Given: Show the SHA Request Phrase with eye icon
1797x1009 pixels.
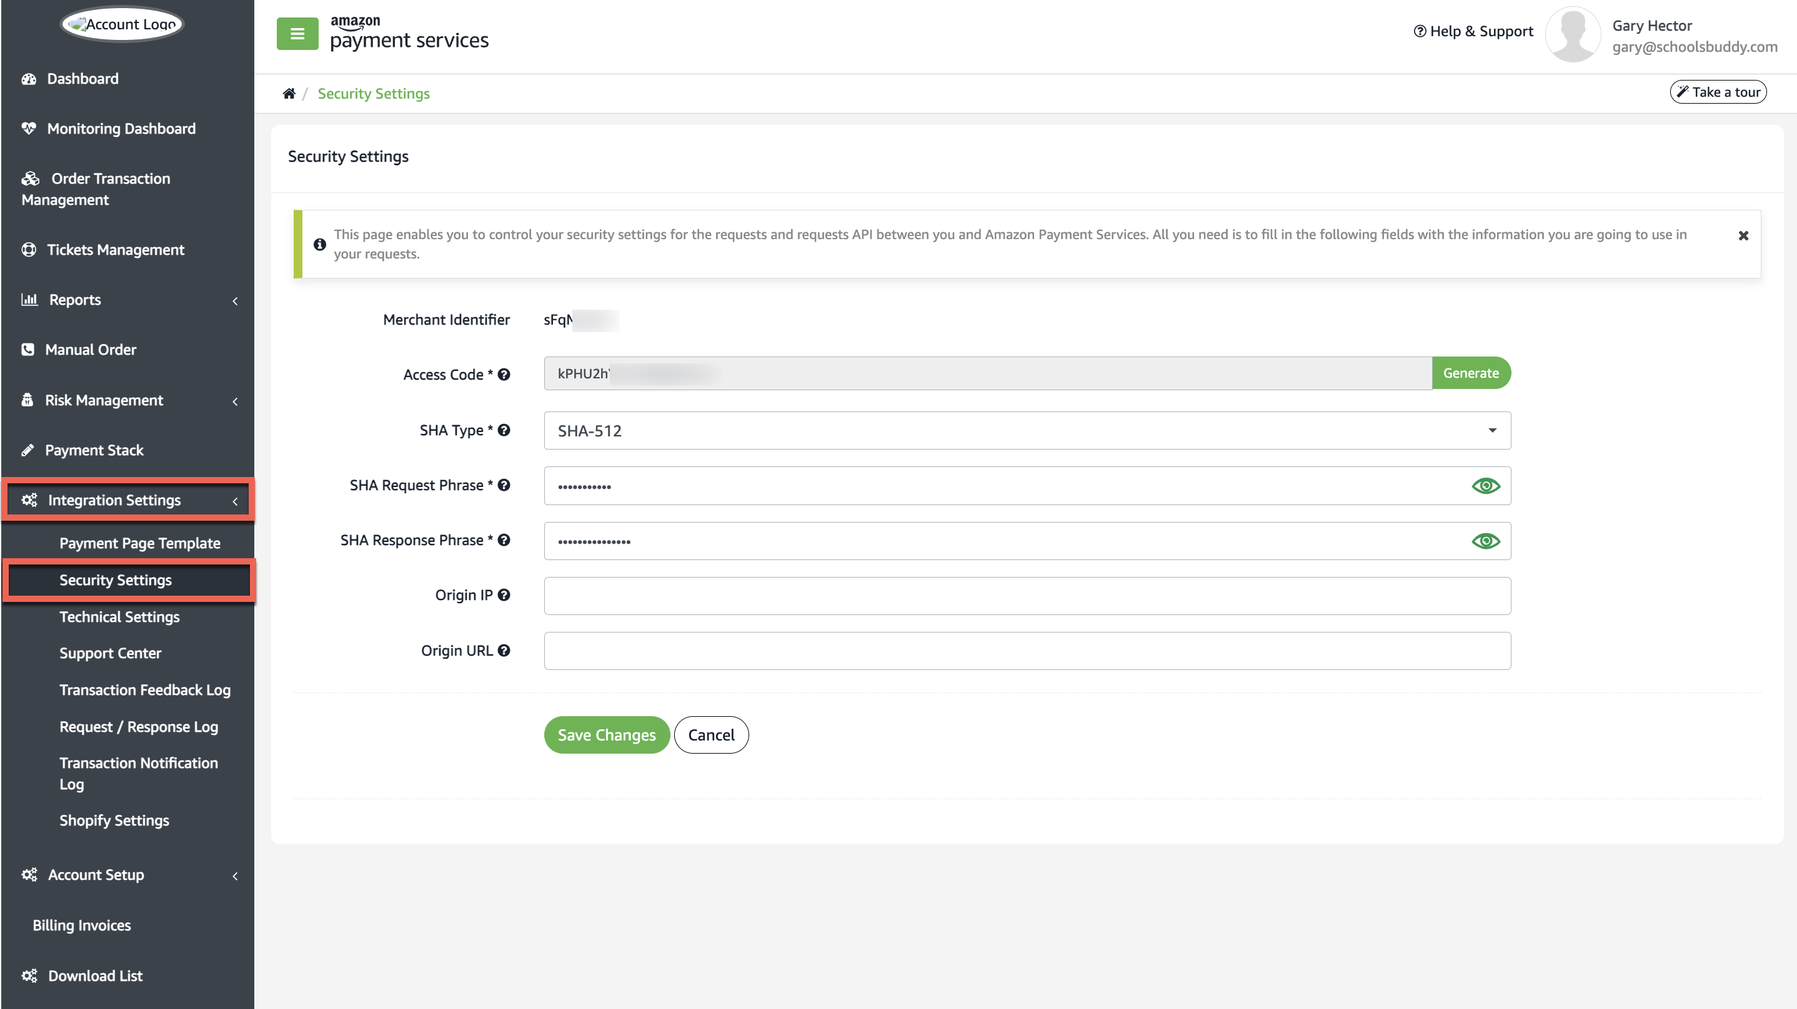Looking at the screenshot, I should 1485,486.
